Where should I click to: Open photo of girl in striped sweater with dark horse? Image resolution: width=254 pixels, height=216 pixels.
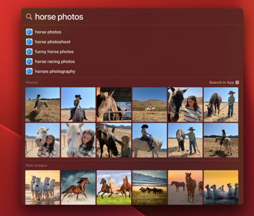pyautogui.click(x=185, y=105)
